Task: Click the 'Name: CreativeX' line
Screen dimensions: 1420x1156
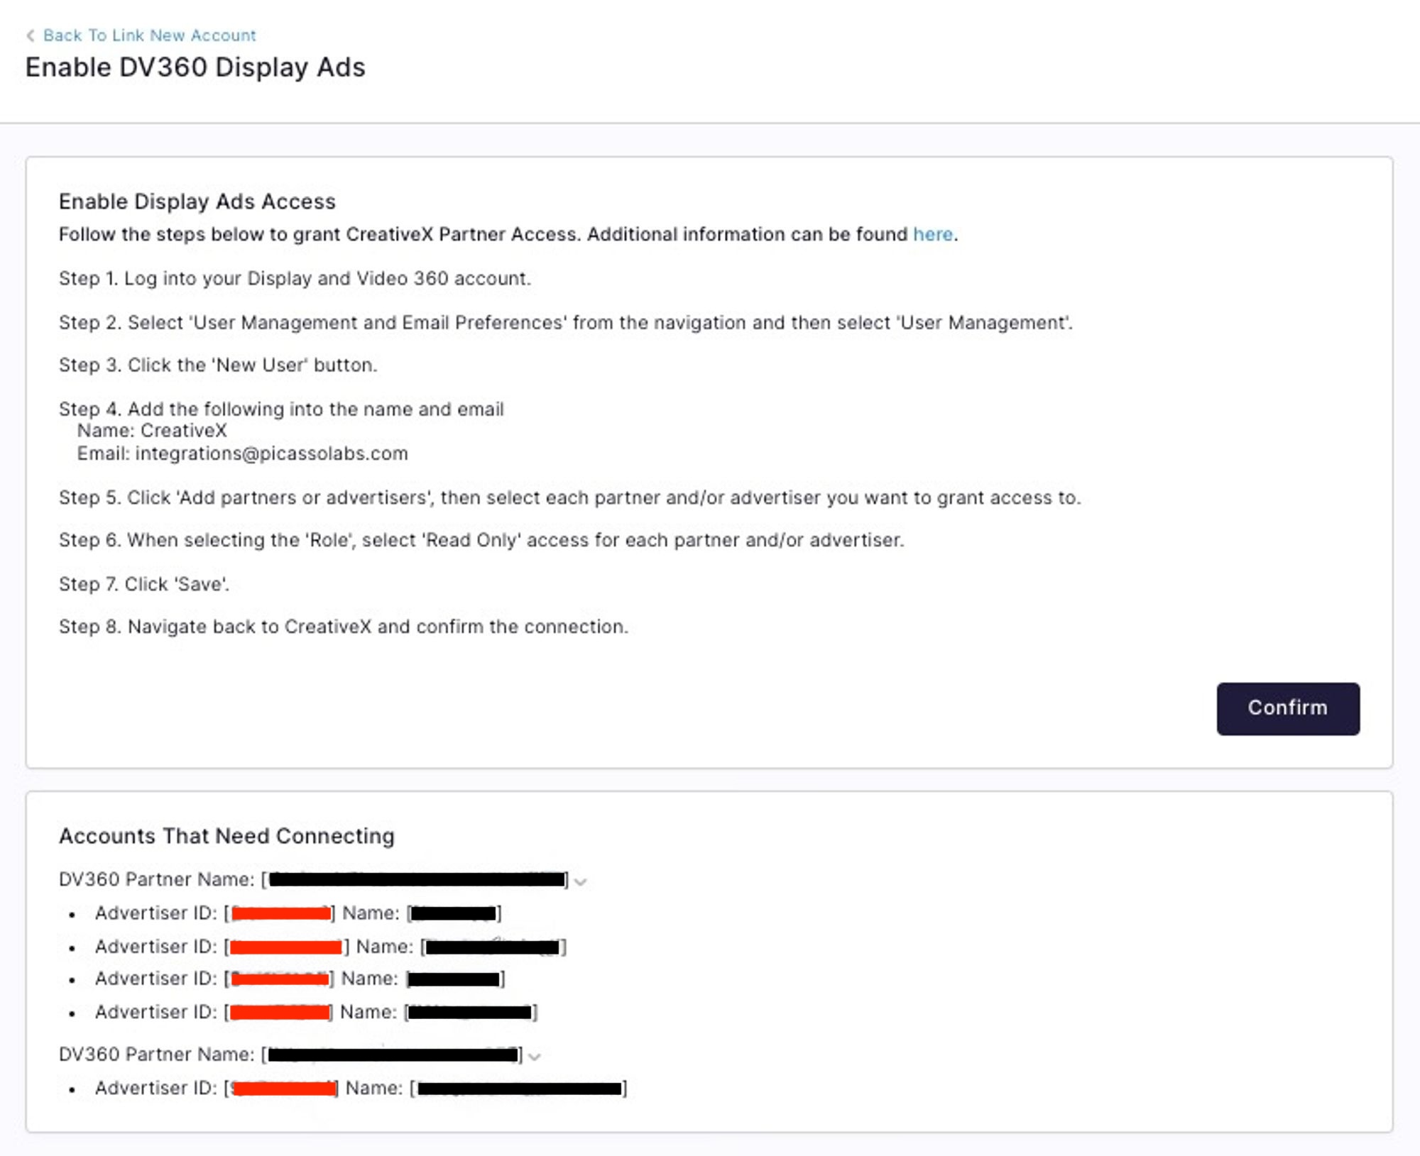Action: [x=152, y=431]
